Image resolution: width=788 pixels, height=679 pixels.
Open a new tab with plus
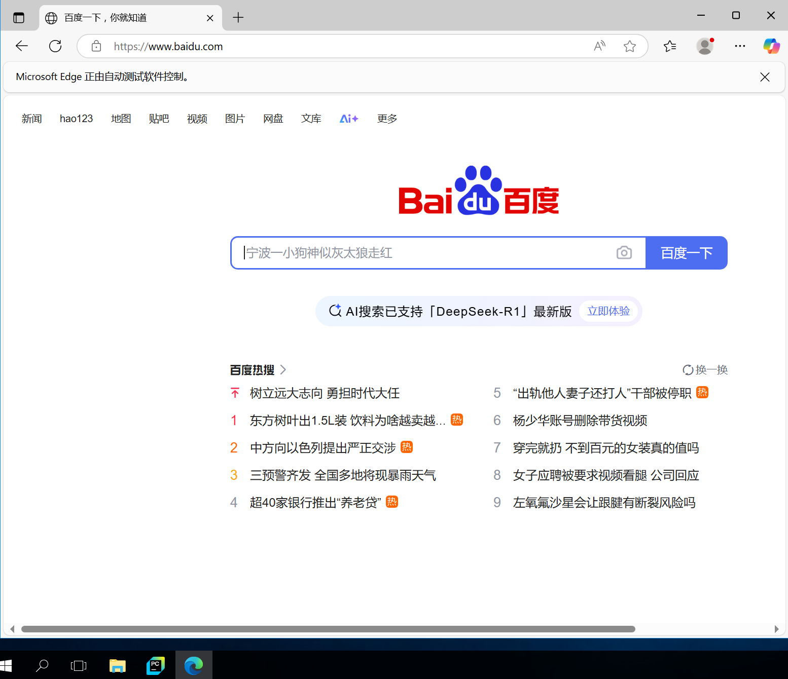click(238, 18)
